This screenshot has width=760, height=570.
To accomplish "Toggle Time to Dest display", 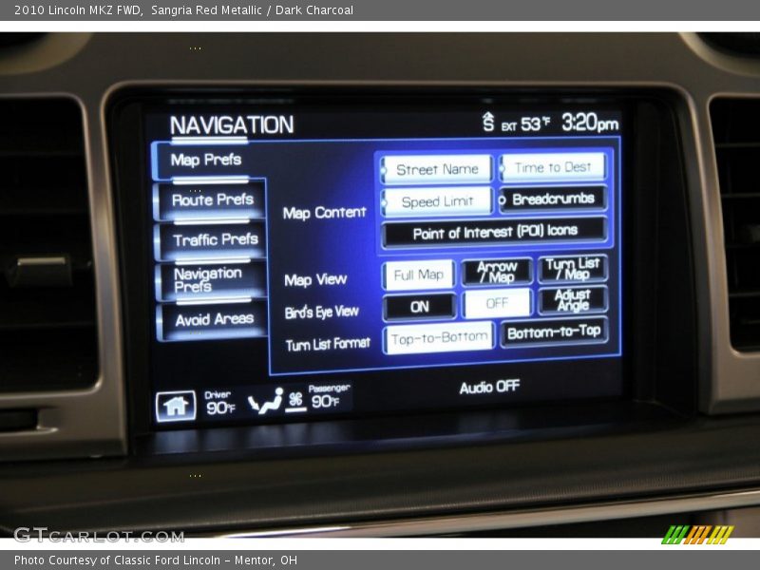I will (553, 167).
